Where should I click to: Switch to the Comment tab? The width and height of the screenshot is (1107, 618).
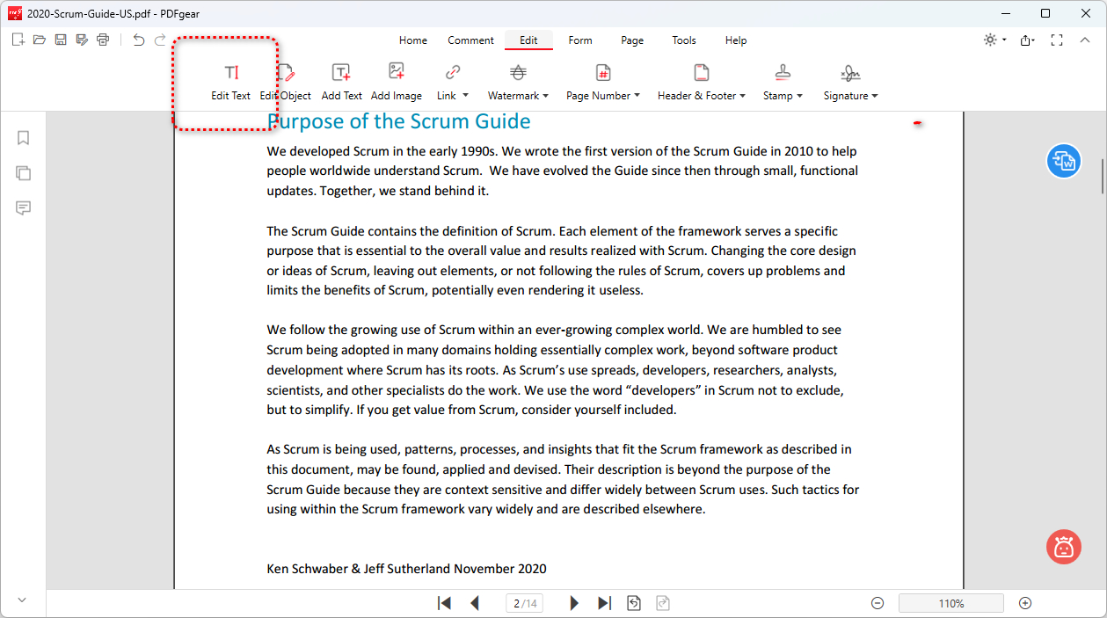[x=470, y=40]
